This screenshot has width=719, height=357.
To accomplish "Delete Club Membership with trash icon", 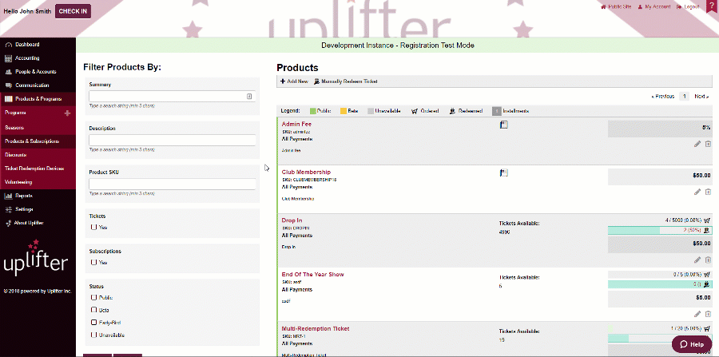I will (708, 192).
